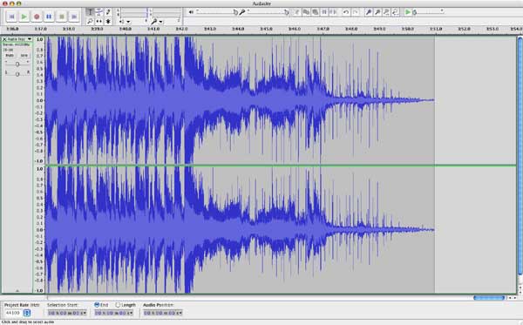Screen dimensions: 523x325
Task: Click the Audio Position time field
Action: coord(163,313)
